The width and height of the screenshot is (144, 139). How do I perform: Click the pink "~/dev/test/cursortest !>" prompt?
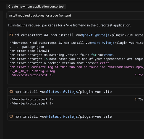[31, 75]
